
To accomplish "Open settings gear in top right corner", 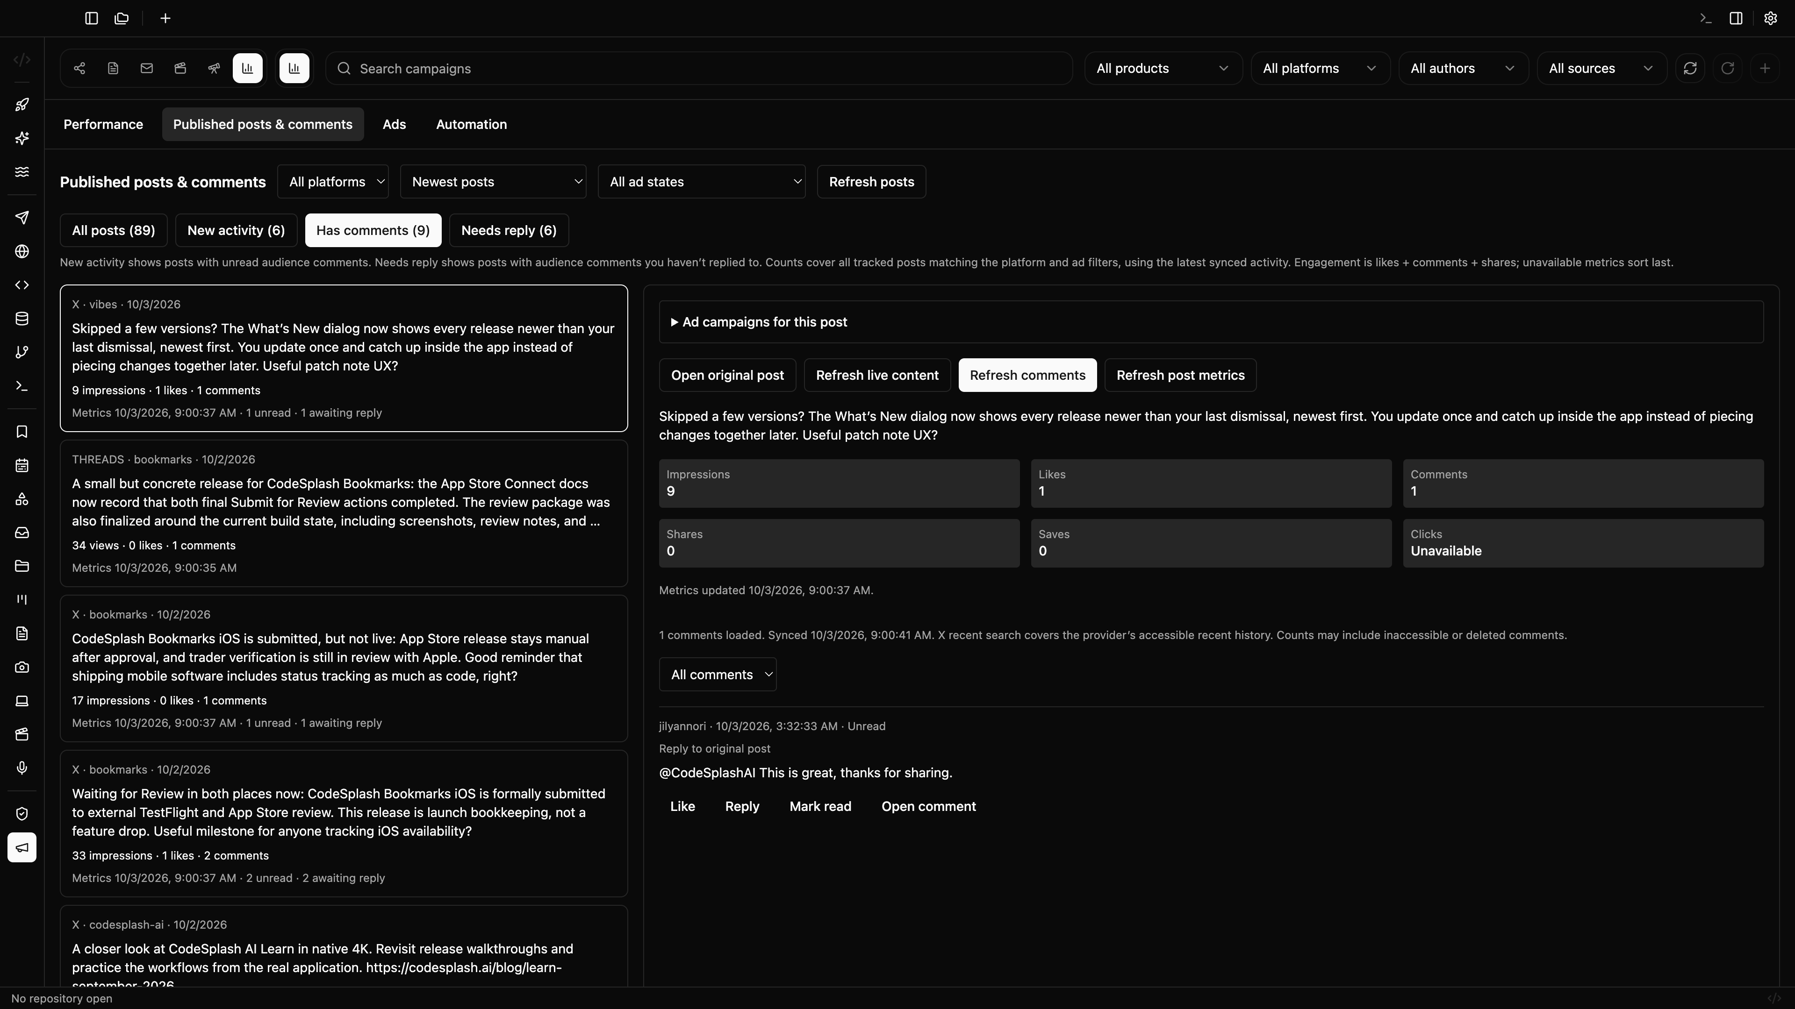I will (1771, 18).
